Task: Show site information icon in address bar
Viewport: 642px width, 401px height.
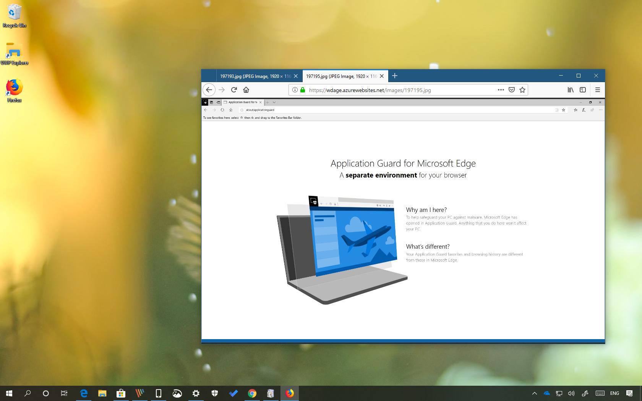Action: (x=295, y=90)
